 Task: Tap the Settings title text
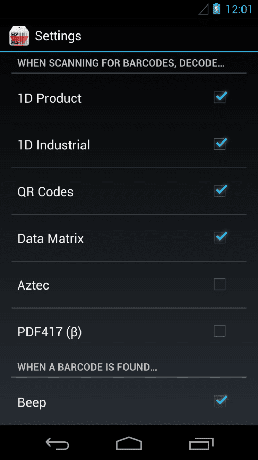point(58,36)
